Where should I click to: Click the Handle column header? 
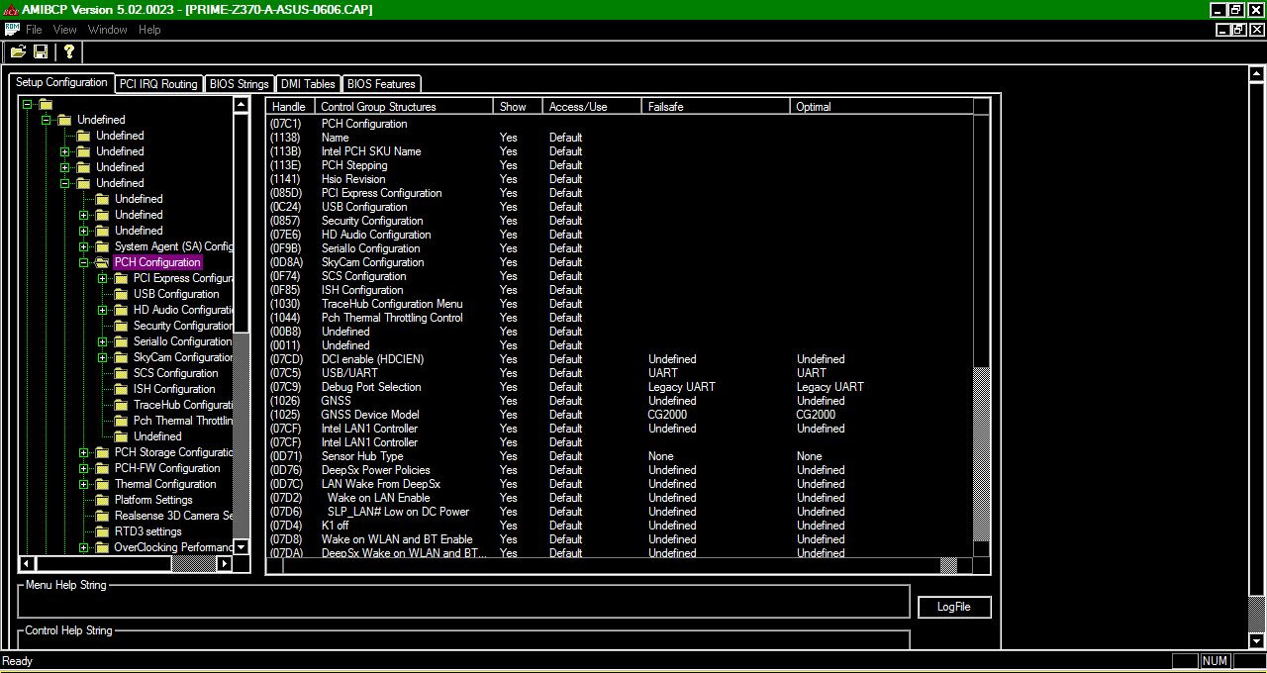[x=290, y=106]
